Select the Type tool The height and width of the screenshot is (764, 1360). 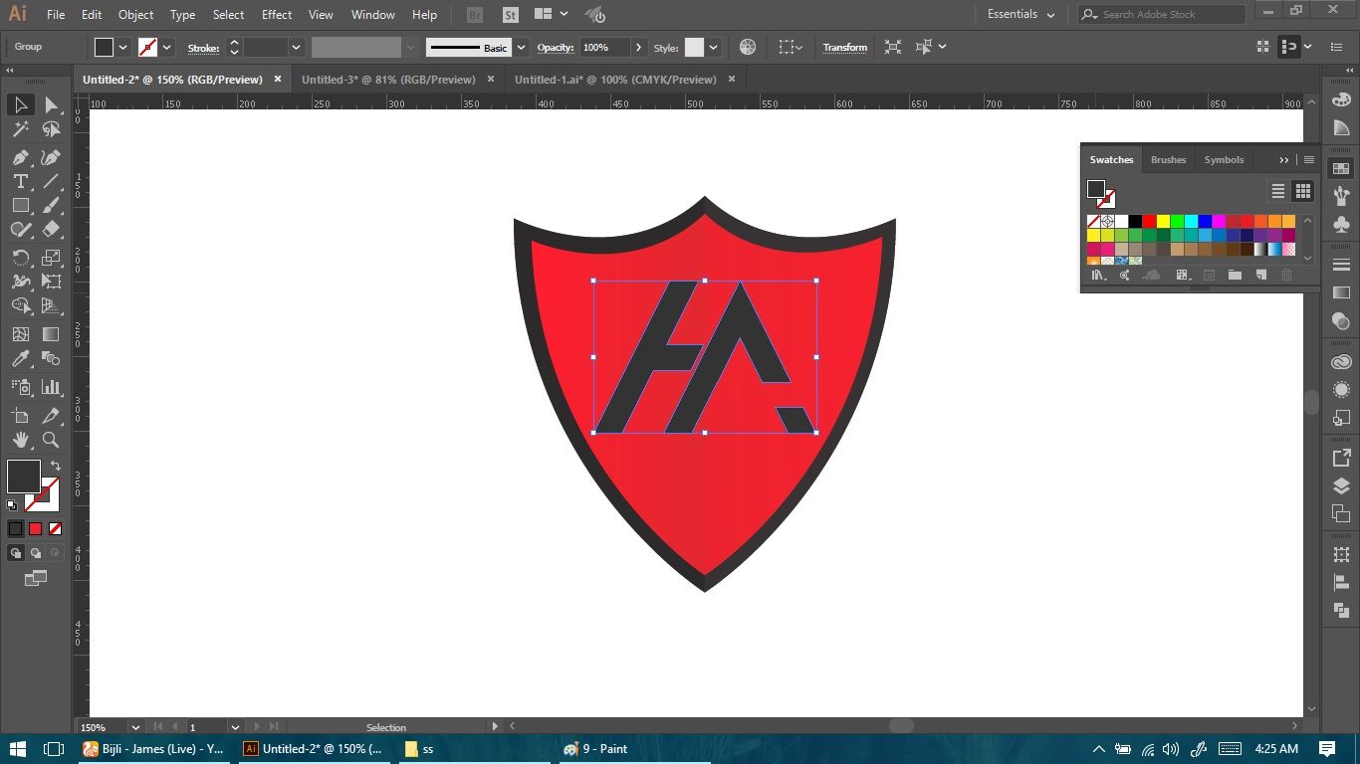pos(20,181)
